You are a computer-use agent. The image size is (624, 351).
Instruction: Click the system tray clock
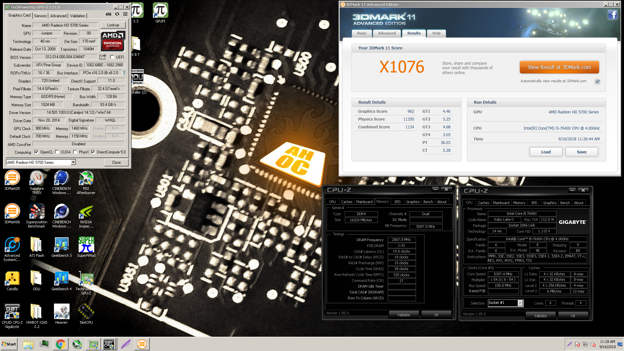pyautogui.click(x=607, y=344)
